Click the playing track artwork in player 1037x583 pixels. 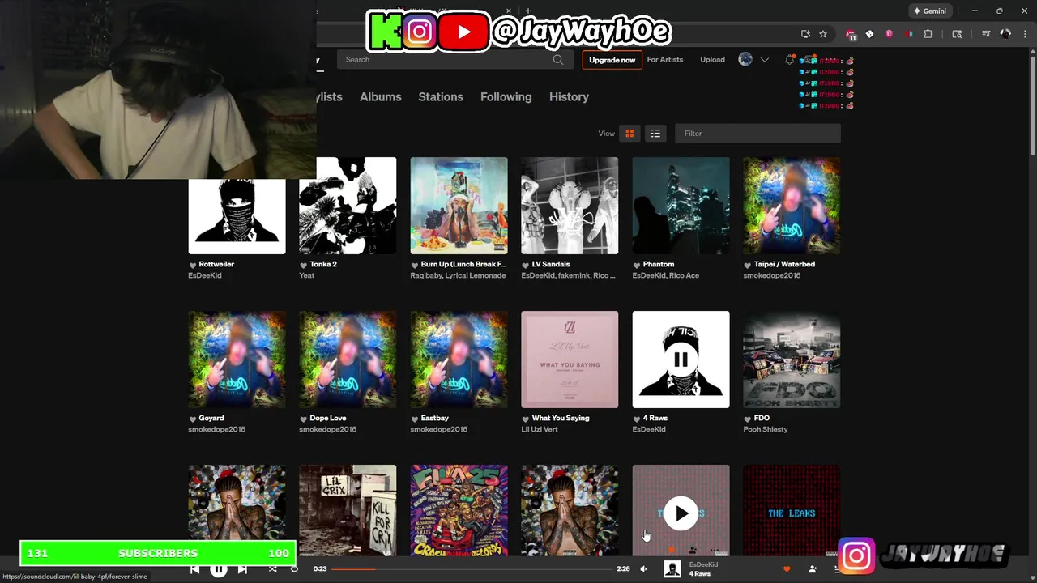point(672,569)
